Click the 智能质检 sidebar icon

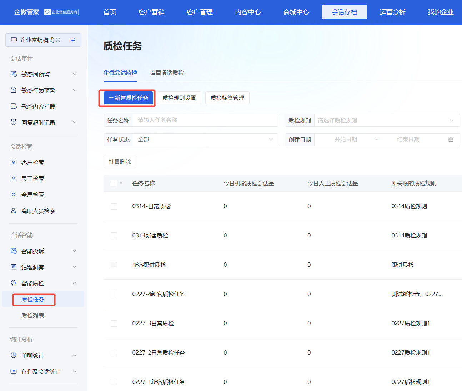[14, 283]
